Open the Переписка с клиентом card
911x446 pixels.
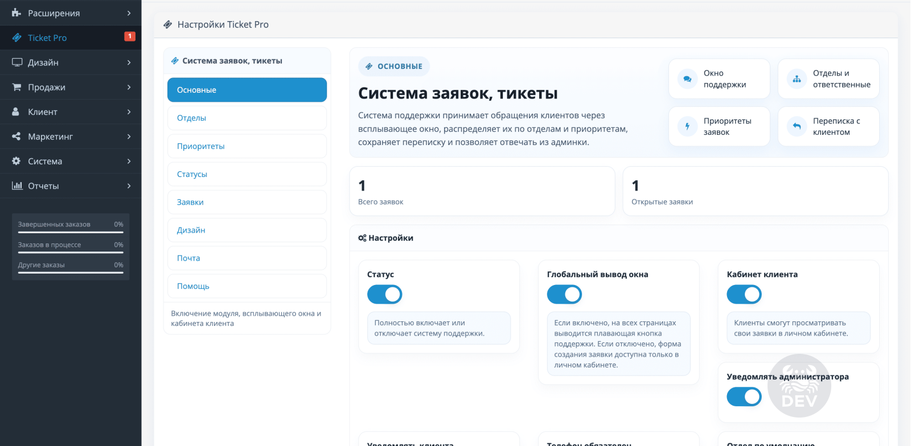[x=828, y=126]
